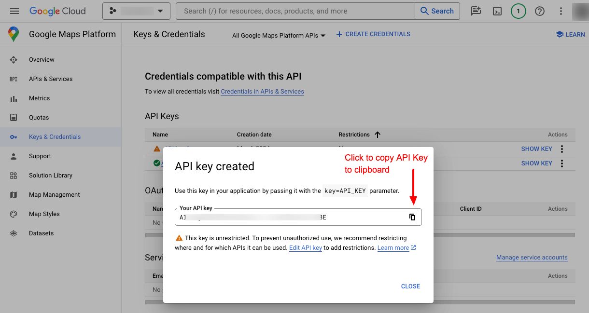Screen dimensions: 589x313
Task: Open the help question mark icon
Action: click(540, 11)
